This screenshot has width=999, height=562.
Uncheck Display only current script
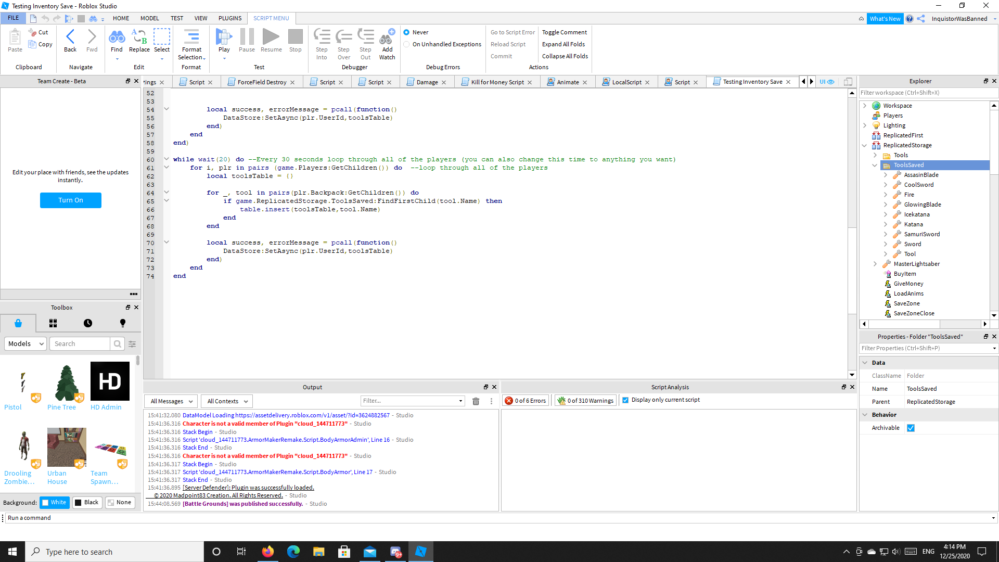626,400
